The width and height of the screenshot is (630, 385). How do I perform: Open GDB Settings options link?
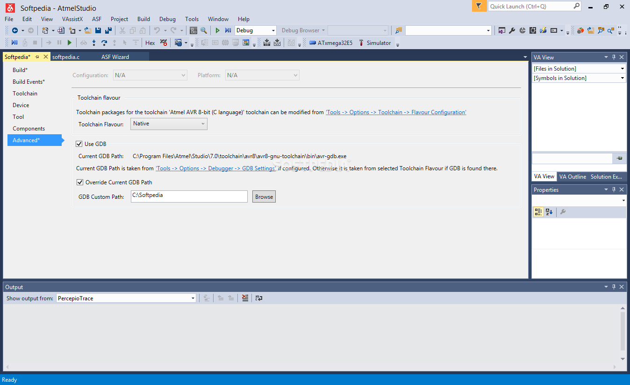pyautogui.click(x=215, y=168)
